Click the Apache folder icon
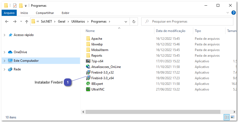Viewport: 239px width, 123px height. tap(88, 39)
